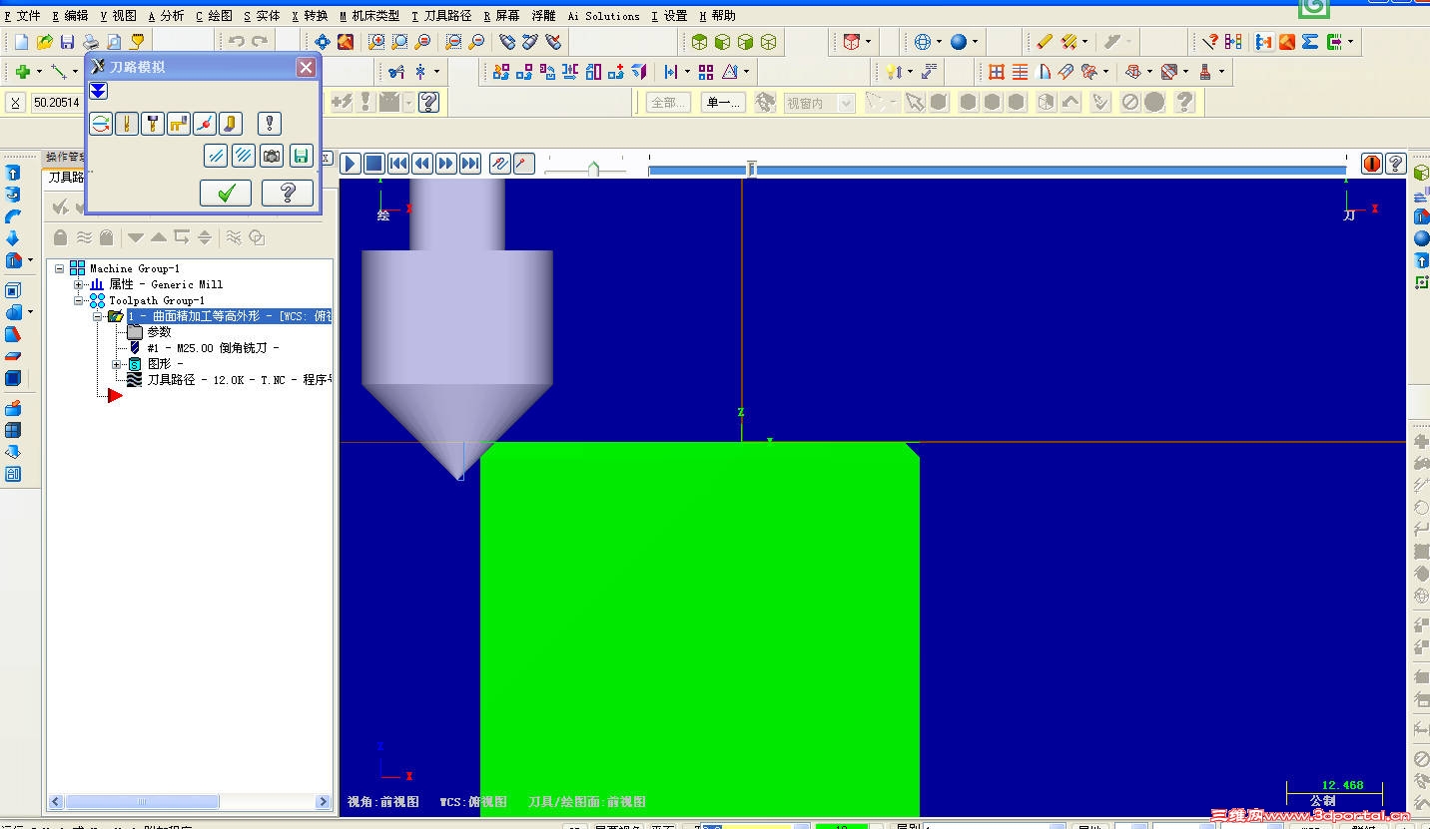1430x829 pixels.
Task: Open the dropdown arrow beside the green plus icon
Action: (39, 72)
